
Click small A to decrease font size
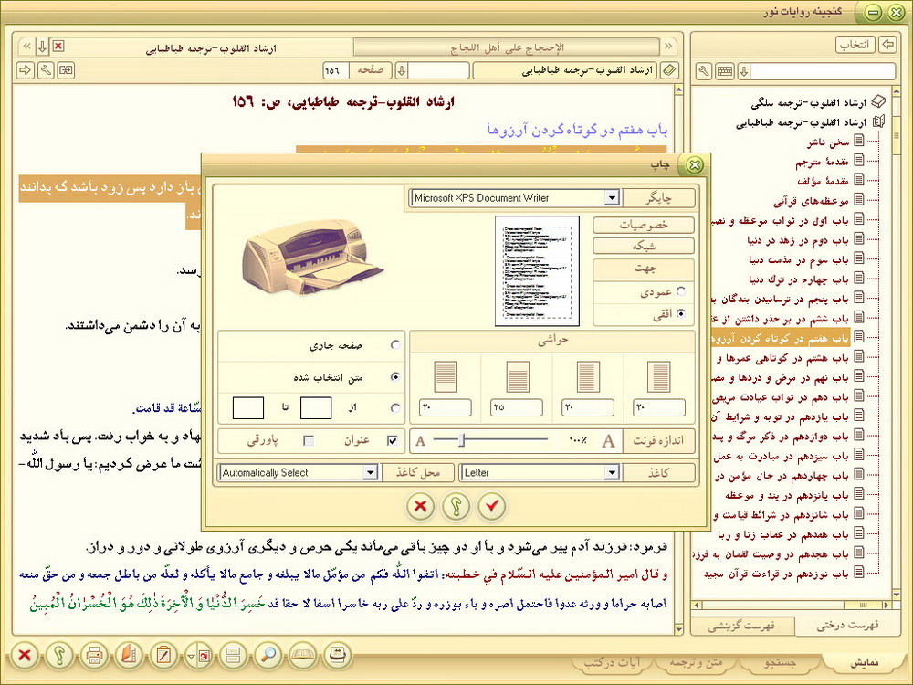tap(420, 441)
